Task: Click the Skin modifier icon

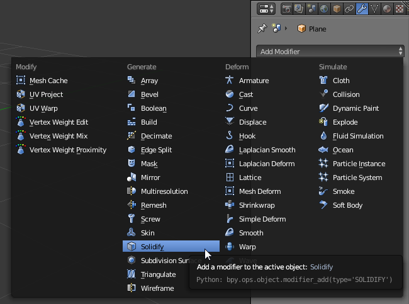Action: 132,232
